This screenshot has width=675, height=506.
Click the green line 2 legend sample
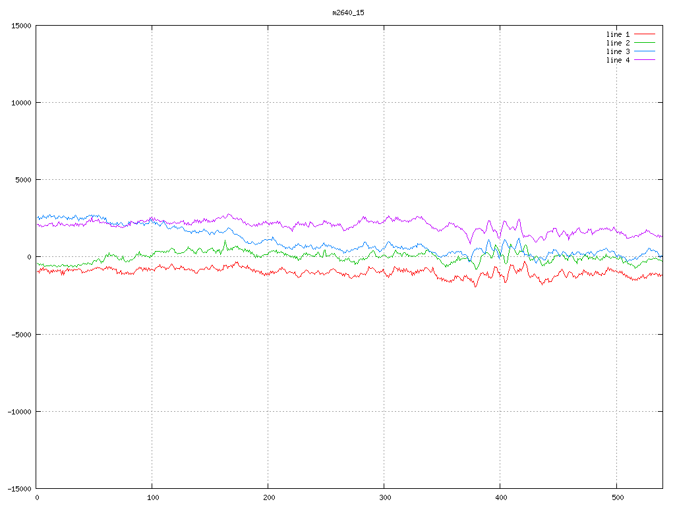pos(645,43)
